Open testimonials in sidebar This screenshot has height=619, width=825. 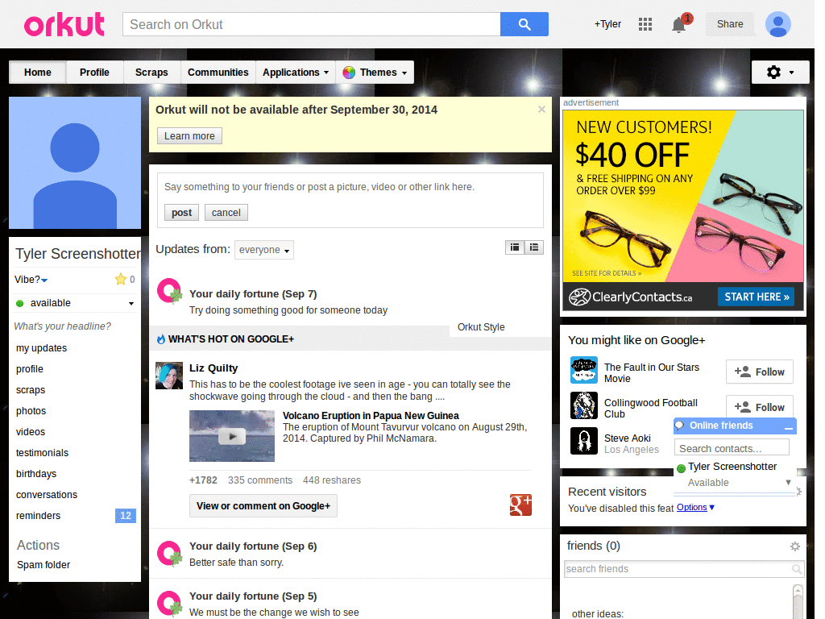pyautogui.click(x=42, y=453)
